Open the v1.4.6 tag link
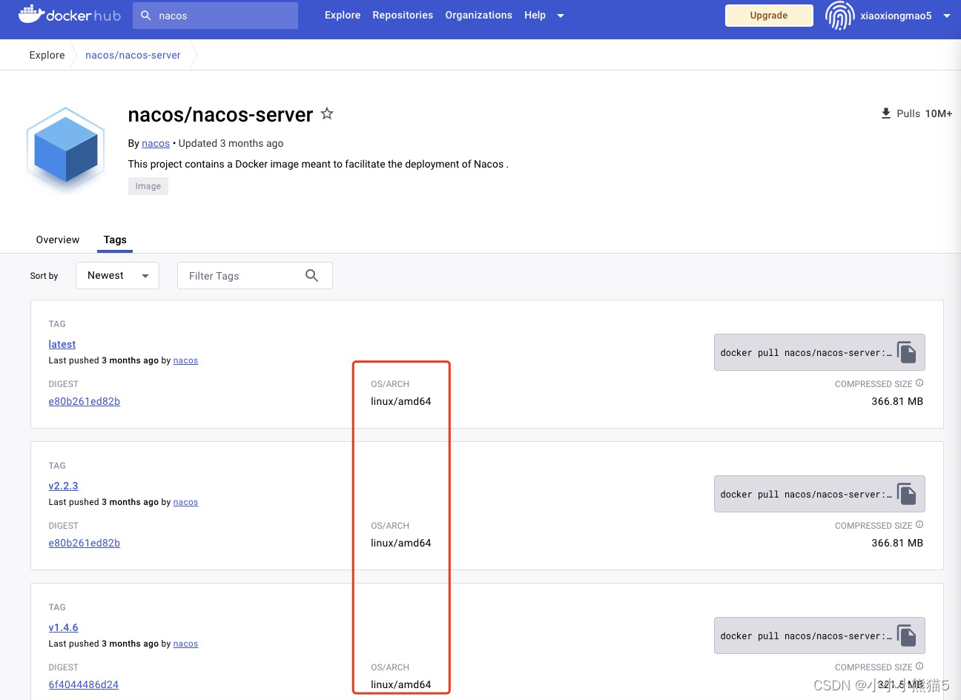The height and width of the screenshot is (700, 961). pyautogui.click(x=63, y=627)
